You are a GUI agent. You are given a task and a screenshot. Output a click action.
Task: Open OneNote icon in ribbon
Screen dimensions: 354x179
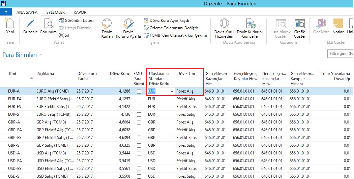point(322,24)
